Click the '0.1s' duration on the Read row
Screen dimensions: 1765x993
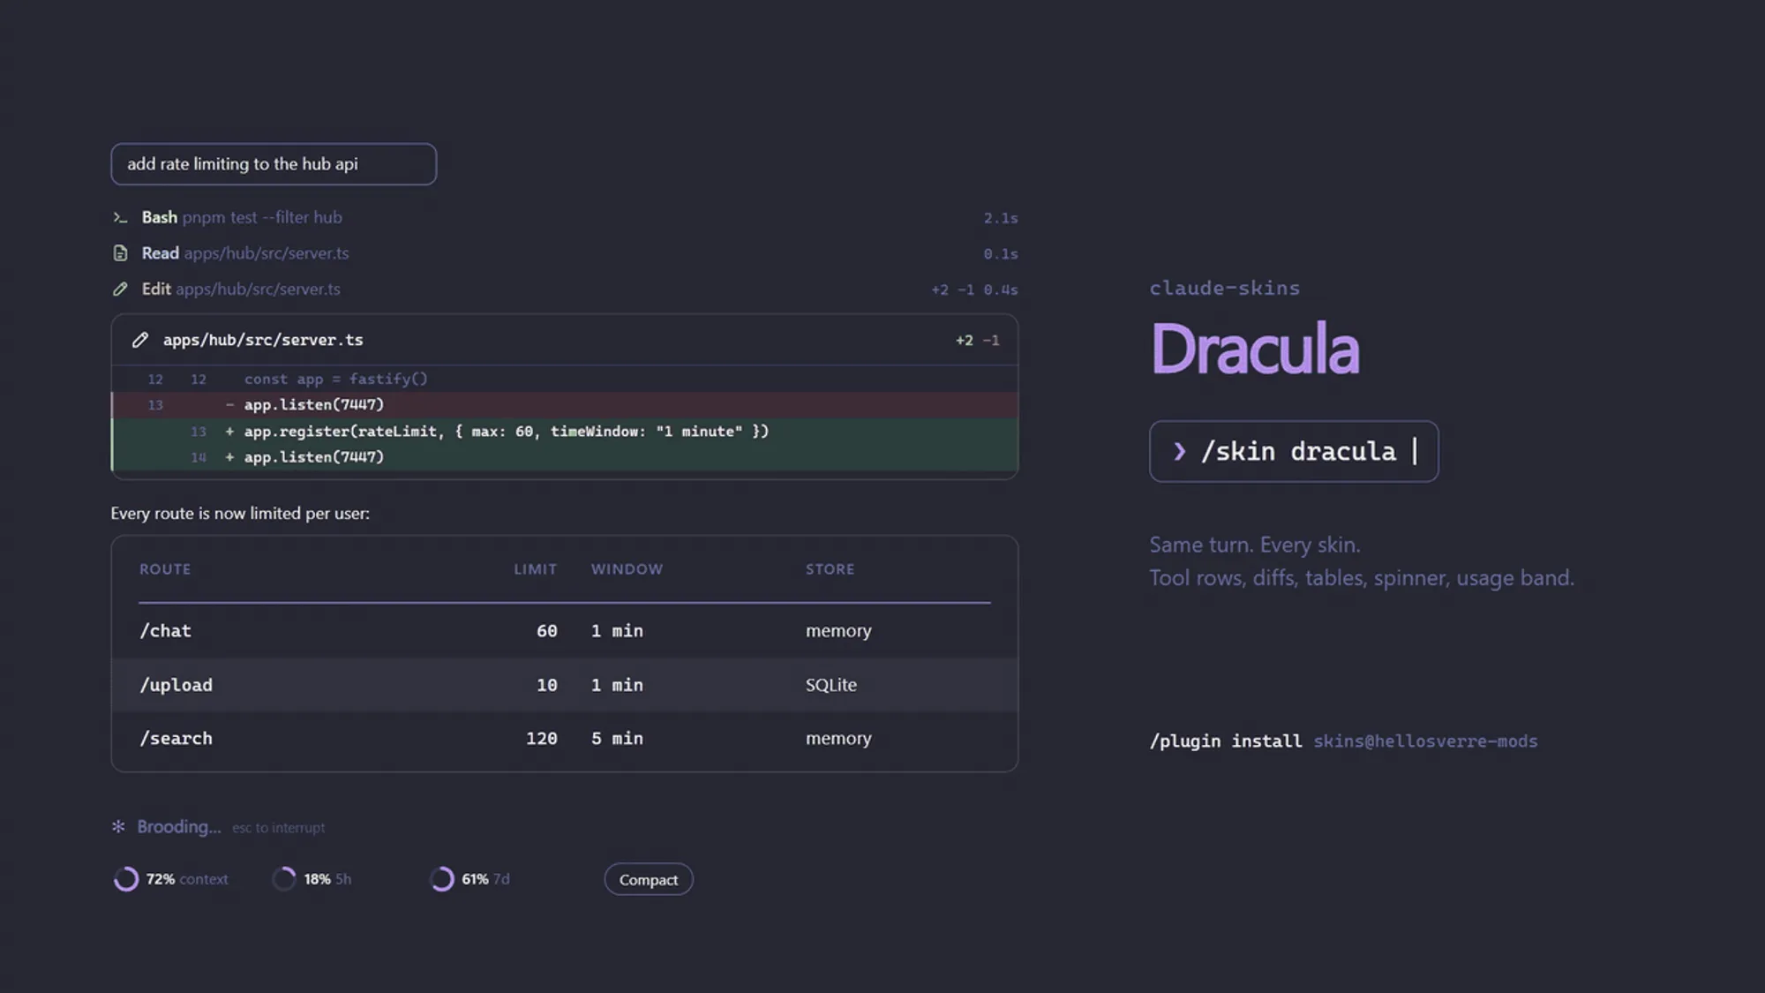1001,254
